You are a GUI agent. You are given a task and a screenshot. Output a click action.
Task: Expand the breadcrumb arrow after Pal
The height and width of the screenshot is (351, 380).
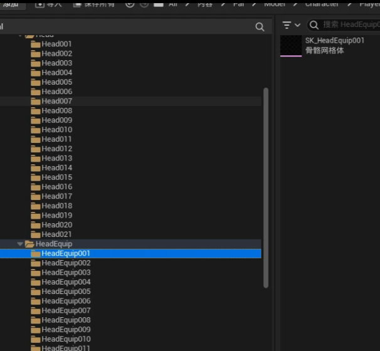coord(254,4)
